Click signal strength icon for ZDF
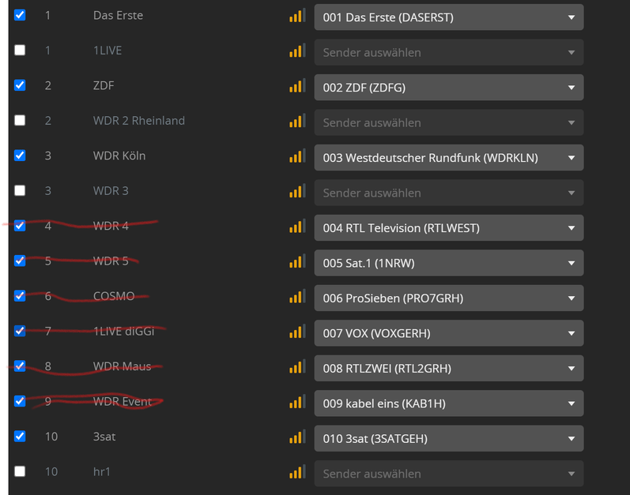630x495 pixels. [297, 85]
